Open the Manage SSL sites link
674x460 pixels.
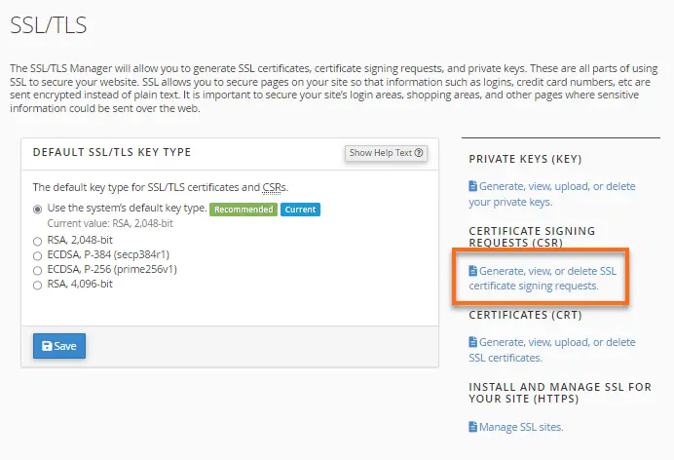point(521,427)
